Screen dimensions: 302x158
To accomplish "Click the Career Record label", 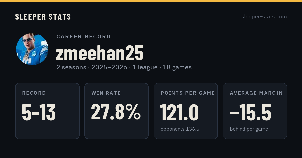I will 84,37.
